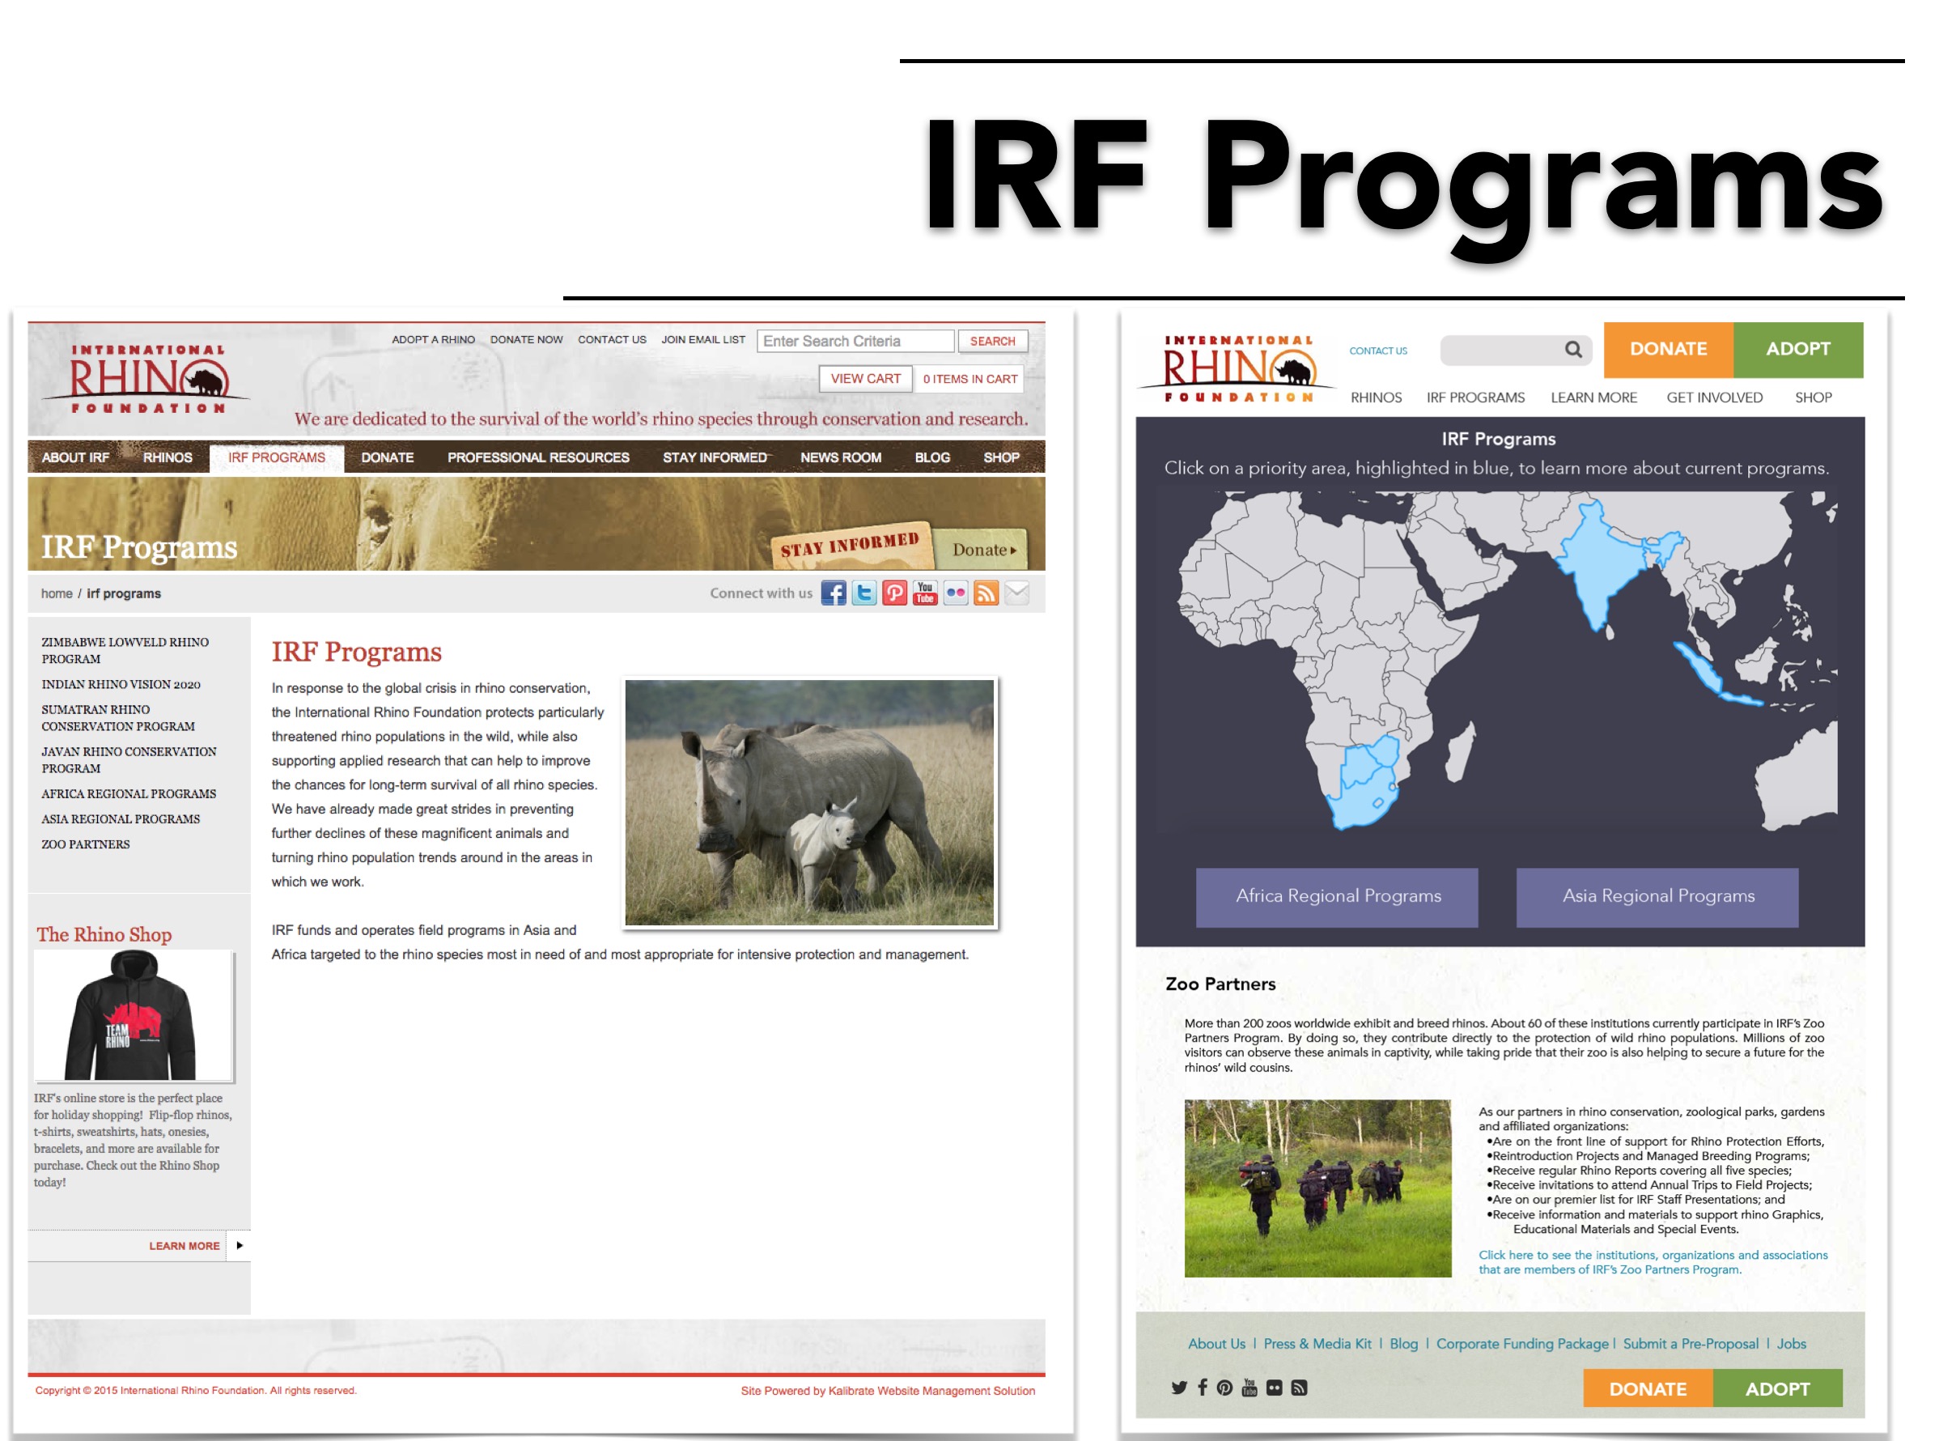Open NEWS ROOM menu item
The width and height of the screenshot is (1939, 1441).
841,457
